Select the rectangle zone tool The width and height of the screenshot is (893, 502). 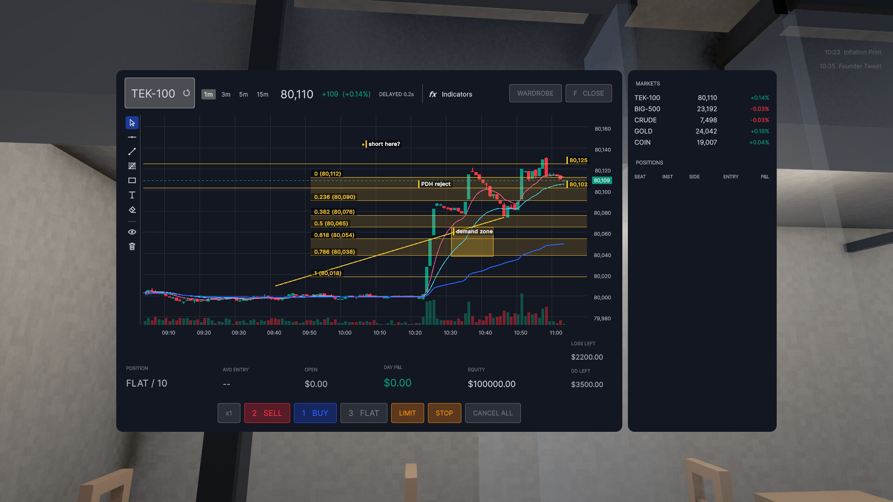point(132,180)
